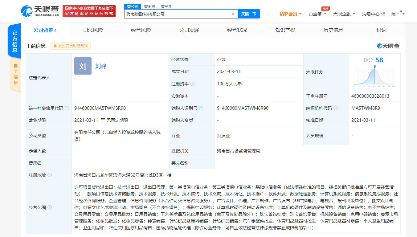417x237 pixels.
Task: Select the 查老板 search tab
Action: pos(149,6)
